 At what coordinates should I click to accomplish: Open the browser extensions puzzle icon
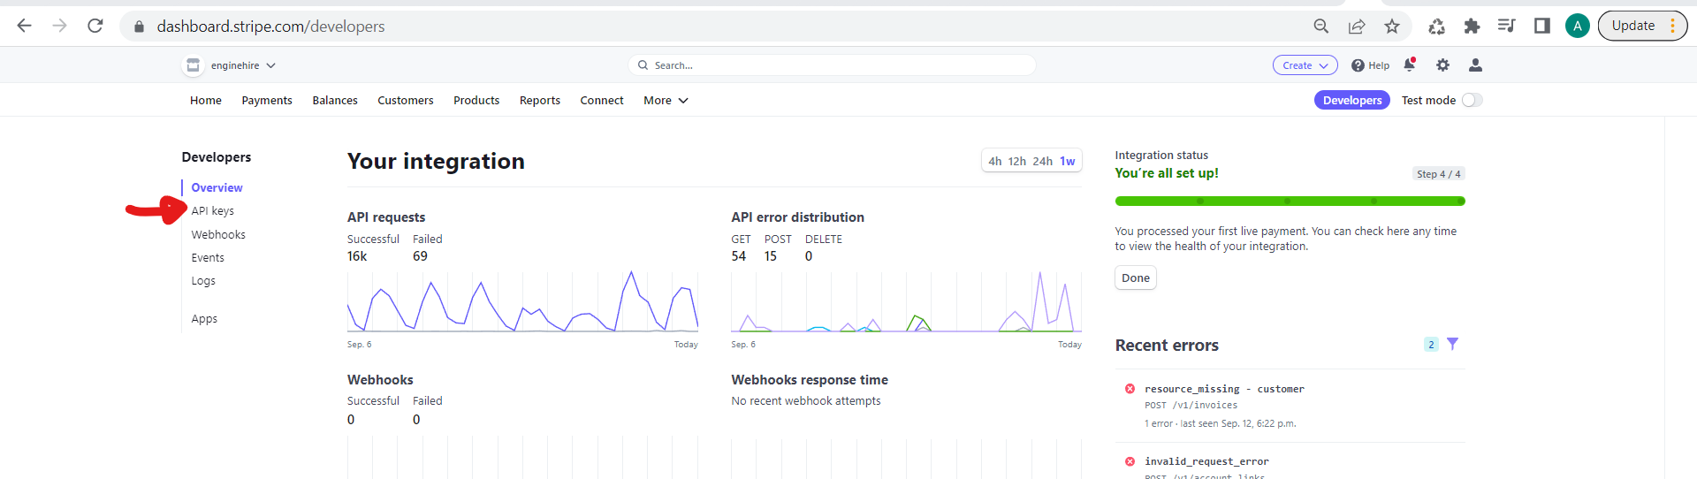pyautogui.click(x=1472, y=26)
